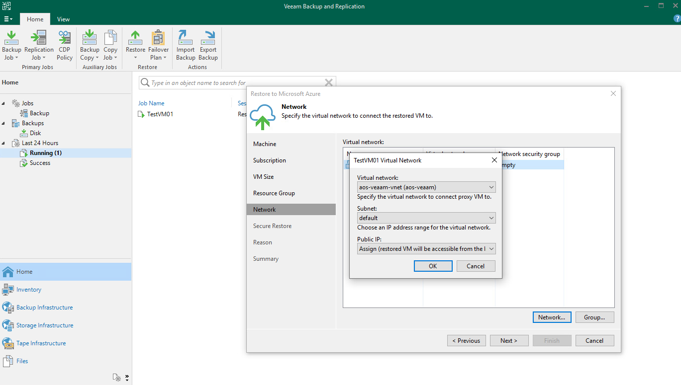681x385 pixels.
Task: Go back with the Previous button
Action: pos(466,341)
